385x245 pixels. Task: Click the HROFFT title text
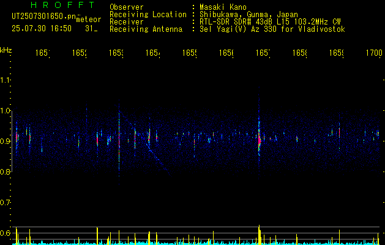pyautogui.click(x=62, y=5)
